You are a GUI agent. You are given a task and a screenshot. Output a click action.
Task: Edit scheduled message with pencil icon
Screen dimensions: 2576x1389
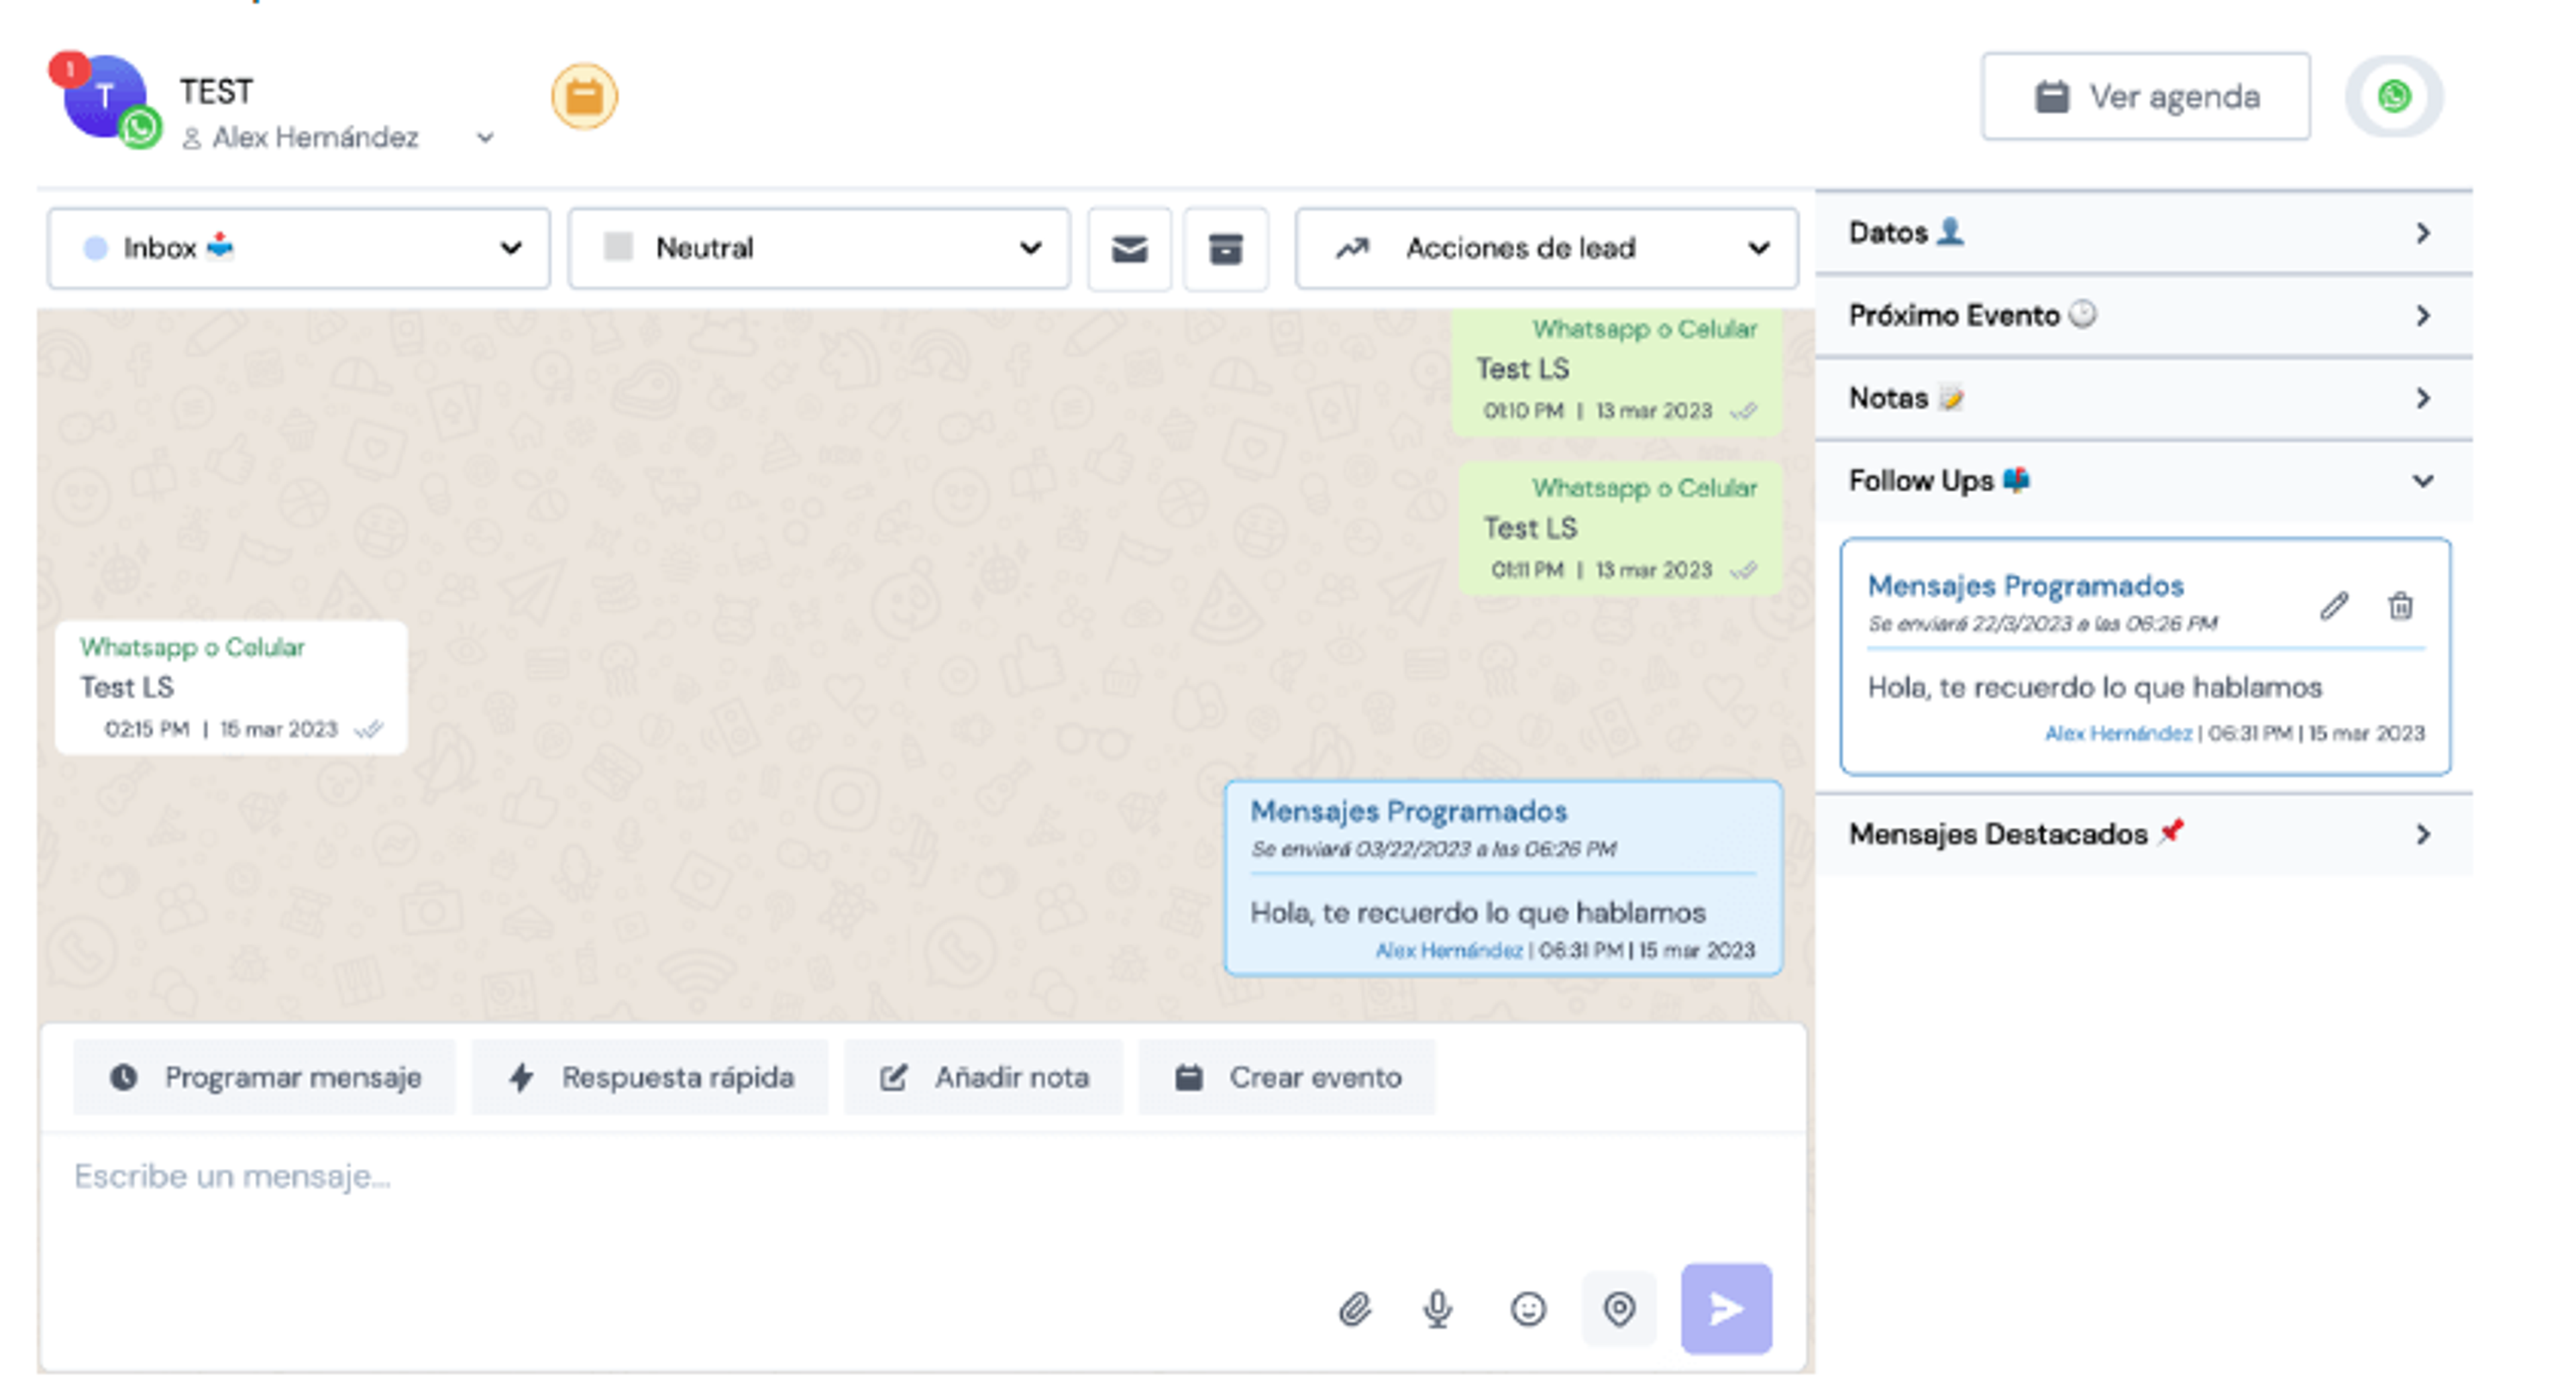click(x=2333, y=606)
